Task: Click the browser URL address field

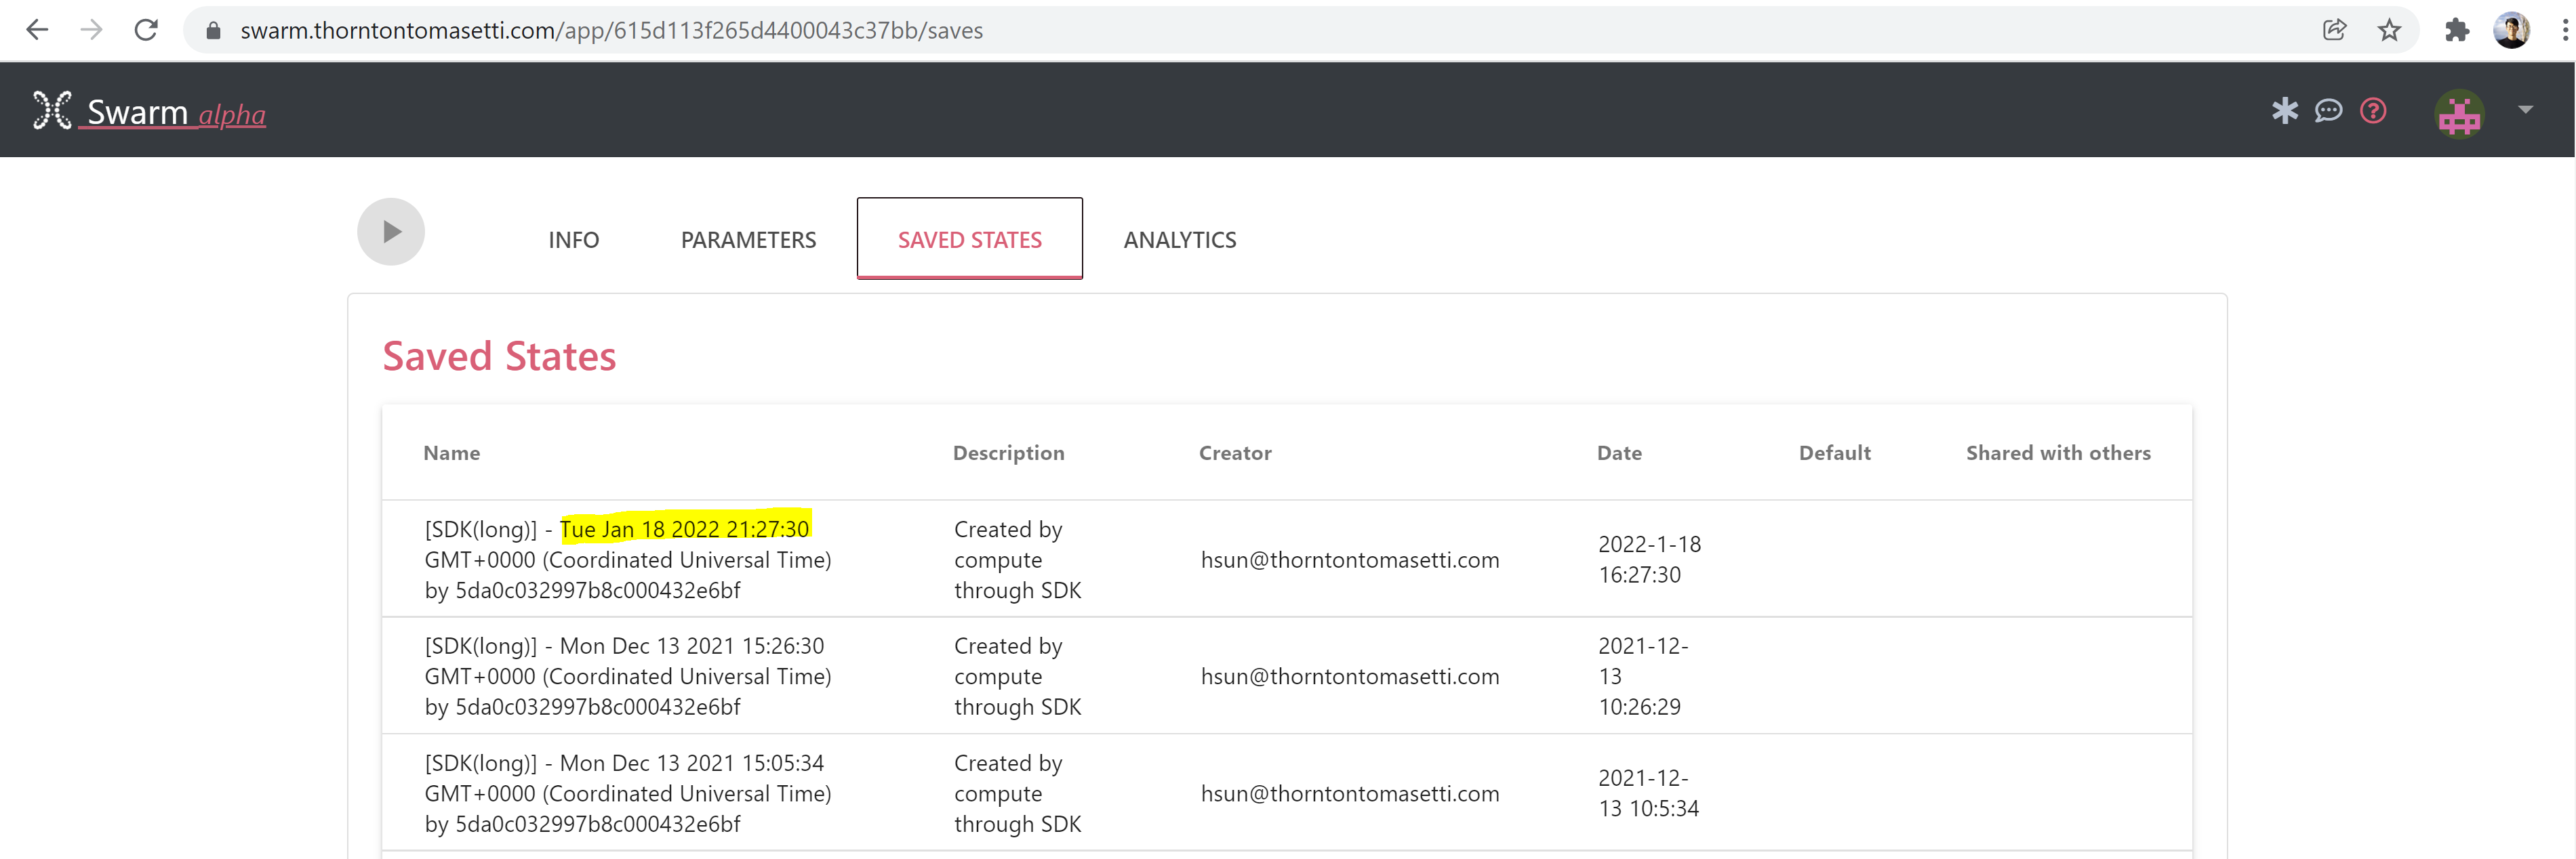Action: coord(1200,30)
